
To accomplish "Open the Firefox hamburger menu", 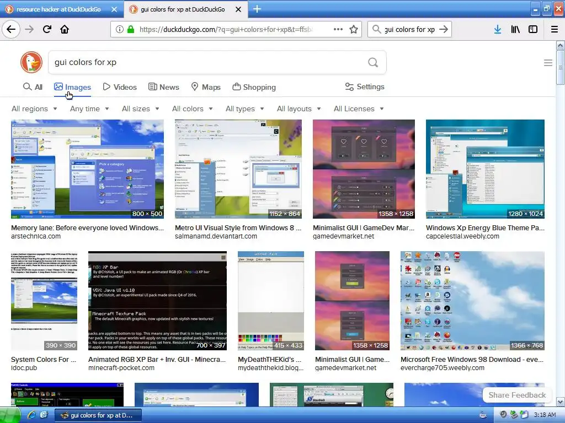I will (555, 29).
